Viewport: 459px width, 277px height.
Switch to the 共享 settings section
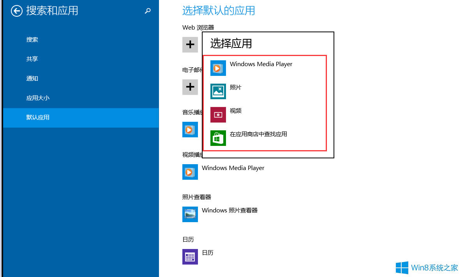tap(32, 59)
